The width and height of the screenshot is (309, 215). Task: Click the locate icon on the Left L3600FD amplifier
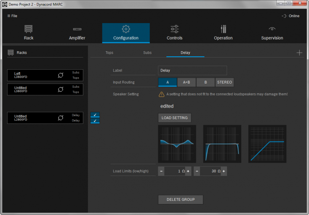[61, 75]
